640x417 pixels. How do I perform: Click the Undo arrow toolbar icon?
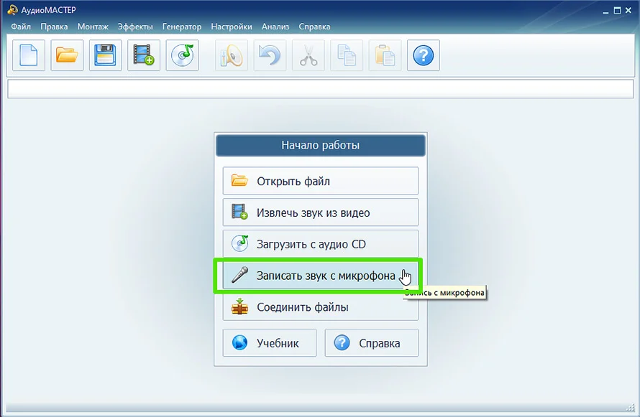pos(270,55)
